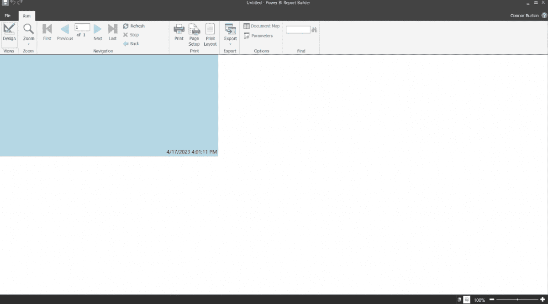Click the zoom slider in status bar
548x304 pixels.
tap(516, 299)
